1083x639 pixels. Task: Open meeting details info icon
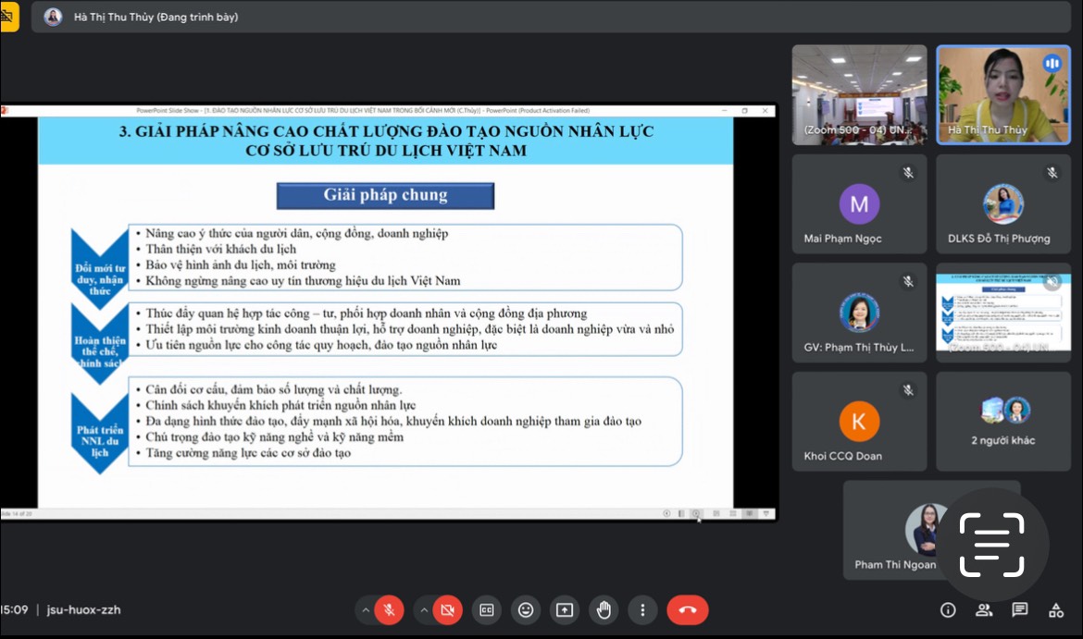(x=948, y=610)
